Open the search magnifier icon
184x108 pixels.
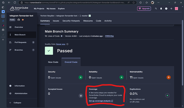coord(156,8)
